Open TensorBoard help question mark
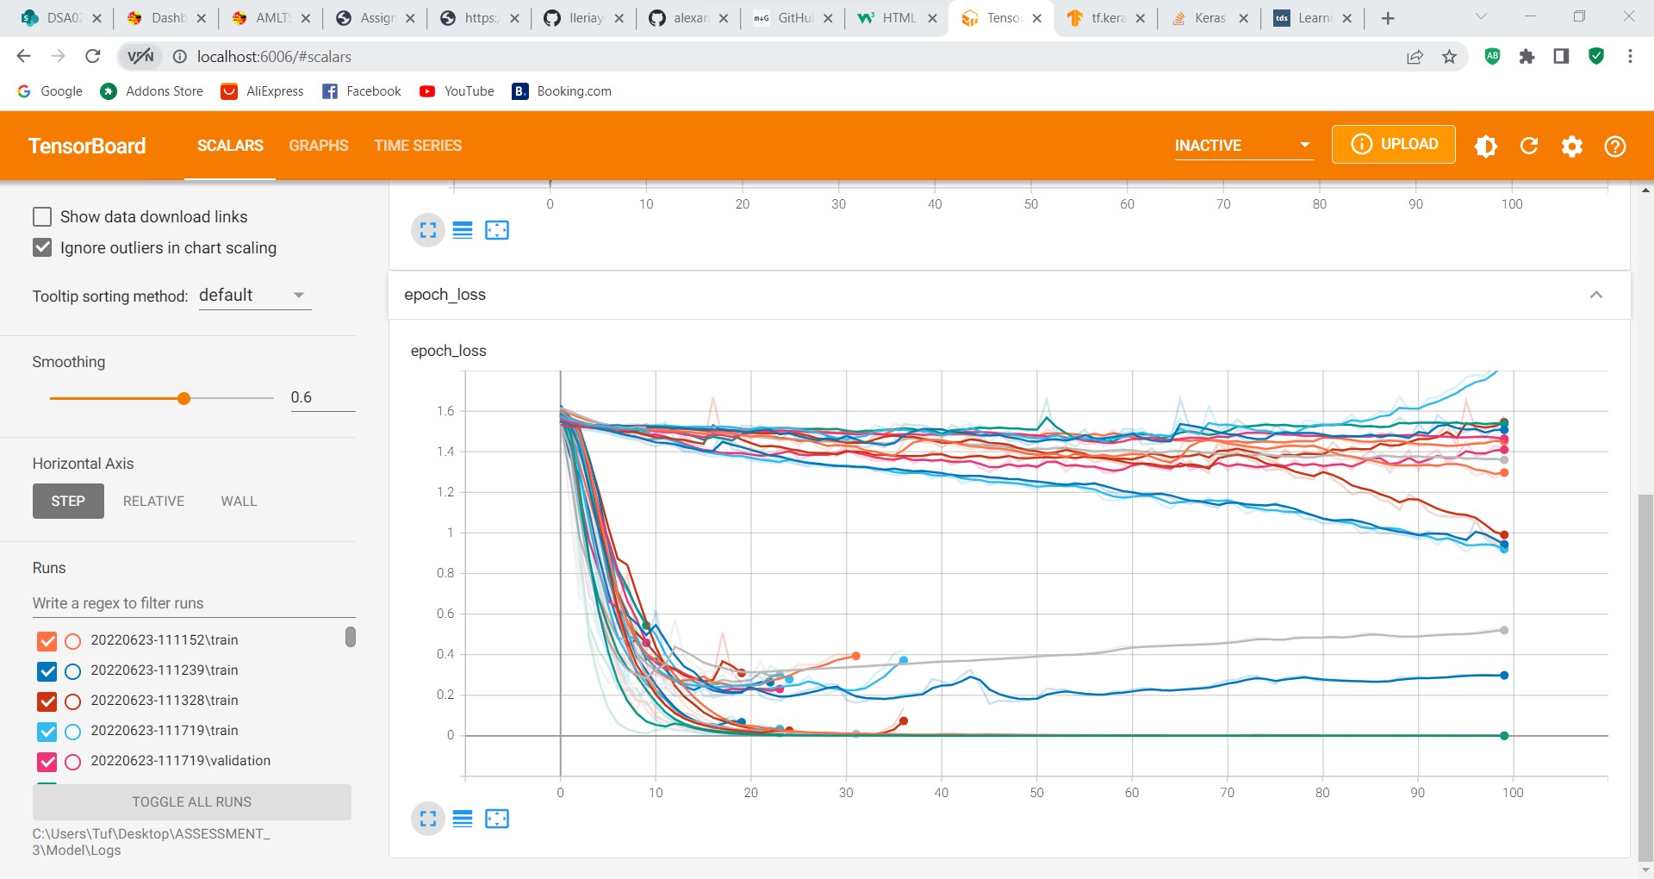The width and height of the screenshot is (1654, 879). point(1615,146)
